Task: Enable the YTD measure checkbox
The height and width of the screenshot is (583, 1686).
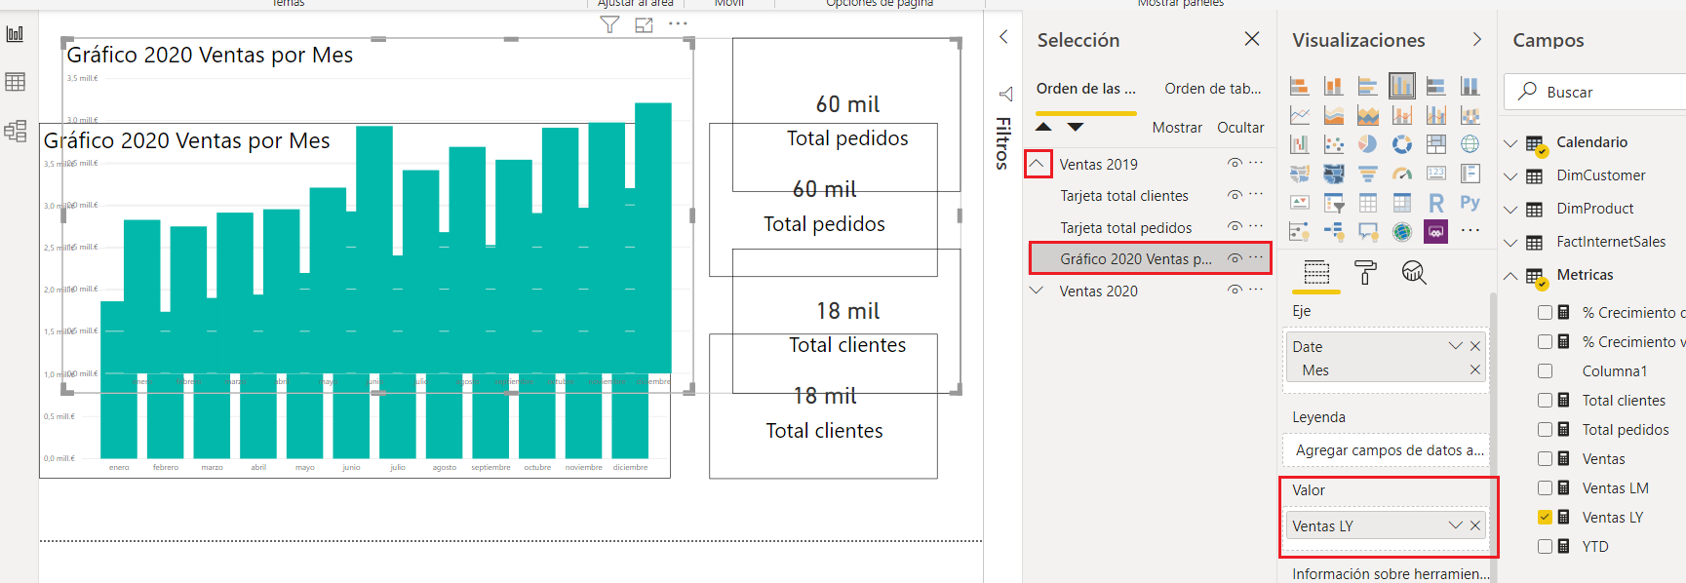Action: tap(1545, 546)
